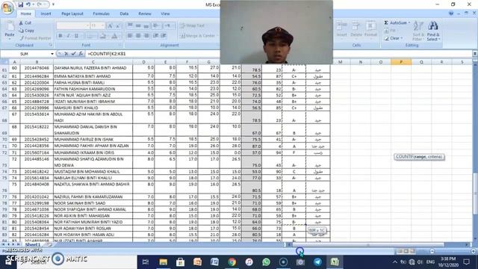Open Telegram from taskbar

click(x=317, y=262)
